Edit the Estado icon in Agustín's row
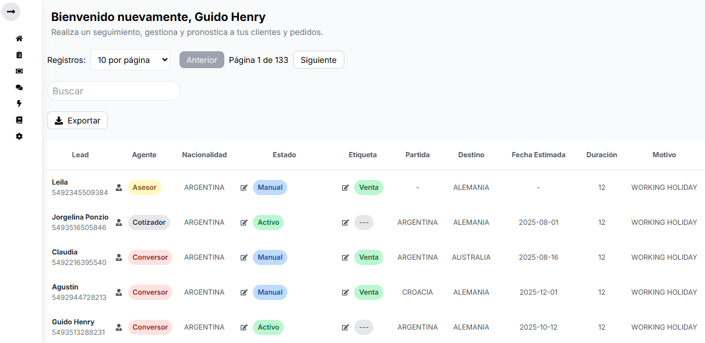705x343 pixels. tap(244, 292)
